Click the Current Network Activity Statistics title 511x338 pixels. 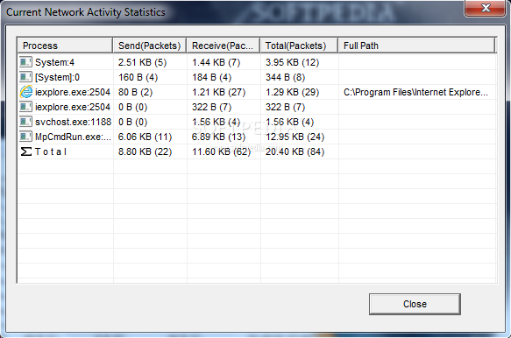(x=86, y=12)
